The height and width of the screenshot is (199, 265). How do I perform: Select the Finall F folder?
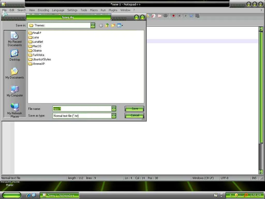35,33
